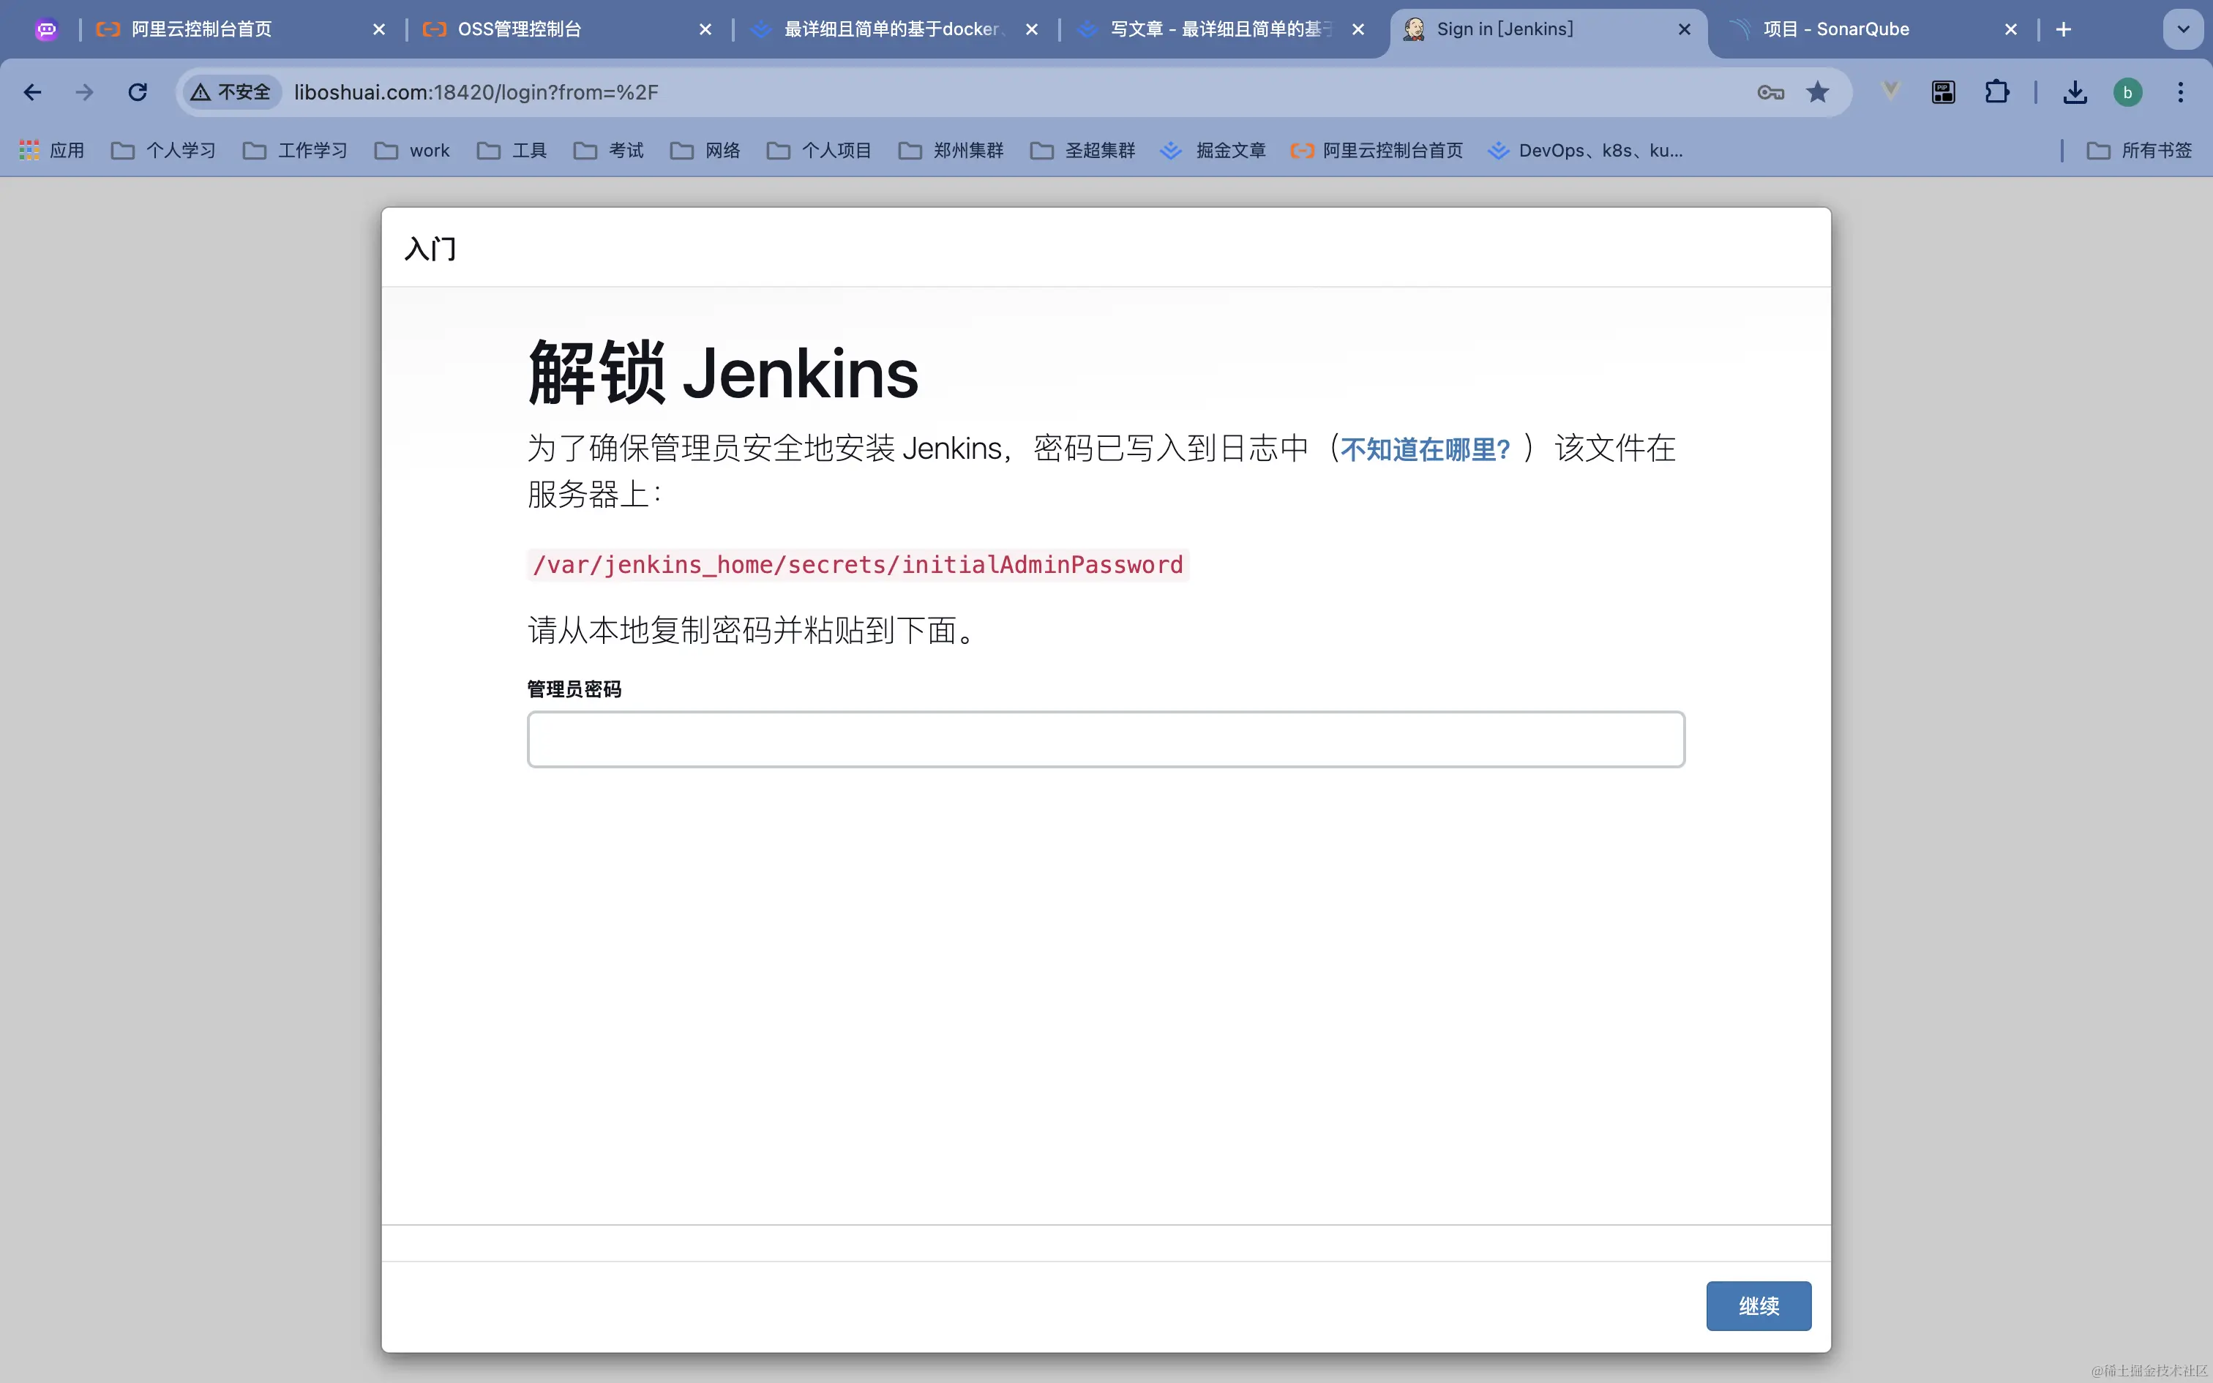Open the 工具 bookmark folder
This screenshot has width=2213, height=1383.
(x=512, y=150)
